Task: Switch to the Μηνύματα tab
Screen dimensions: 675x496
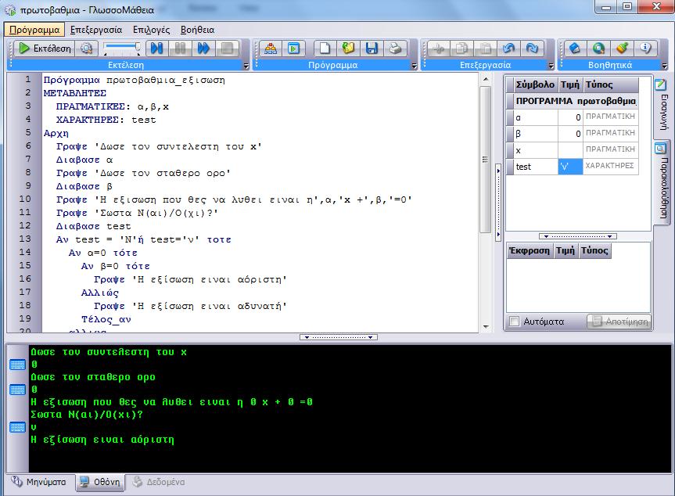Action: pyautogui.click(x=40, y=482)
